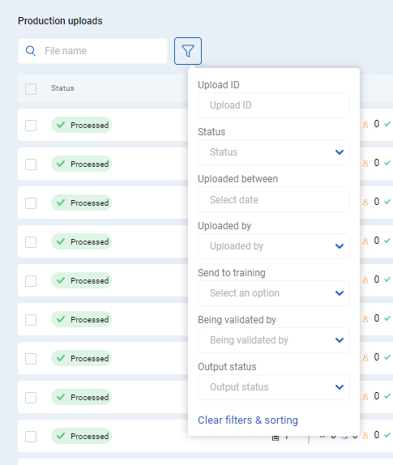This screenshot has width=393, height=465.
Task: Open the Status dropdown in filters
Action: click(273, 152)
